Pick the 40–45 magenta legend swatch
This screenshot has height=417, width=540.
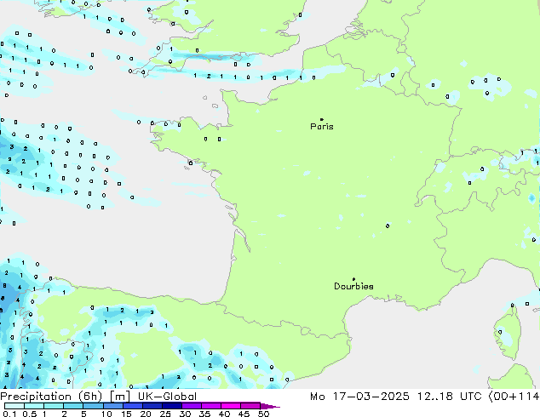coord(231,406)
